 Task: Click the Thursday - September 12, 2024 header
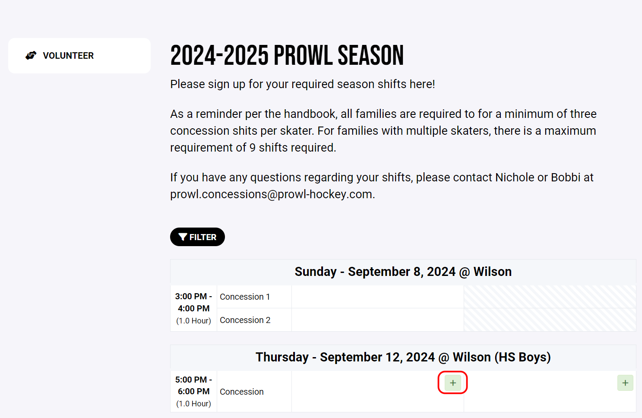[x=403, y=357]
